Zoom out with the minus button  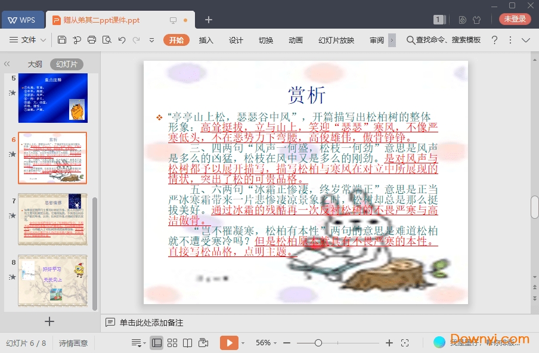coord(287,343)
